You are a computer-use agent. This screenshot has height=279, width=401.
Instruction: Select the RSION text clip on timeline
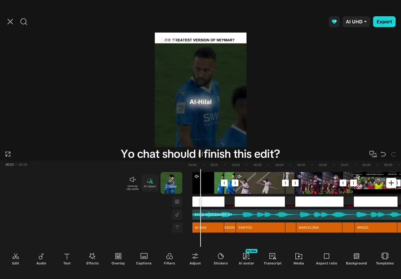click(x=230, y=227)
